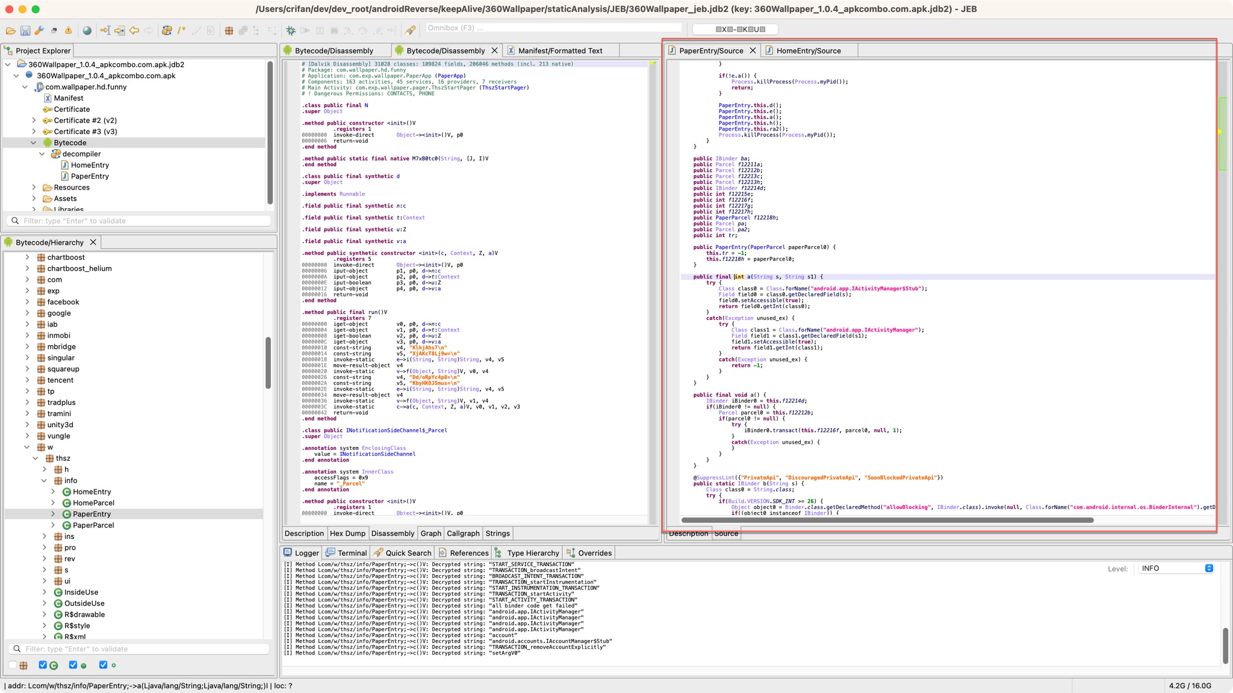The width and height of the screenshot is (1233, 693).
Task: Open the Quick Search tab
Action: pos(402,553)
